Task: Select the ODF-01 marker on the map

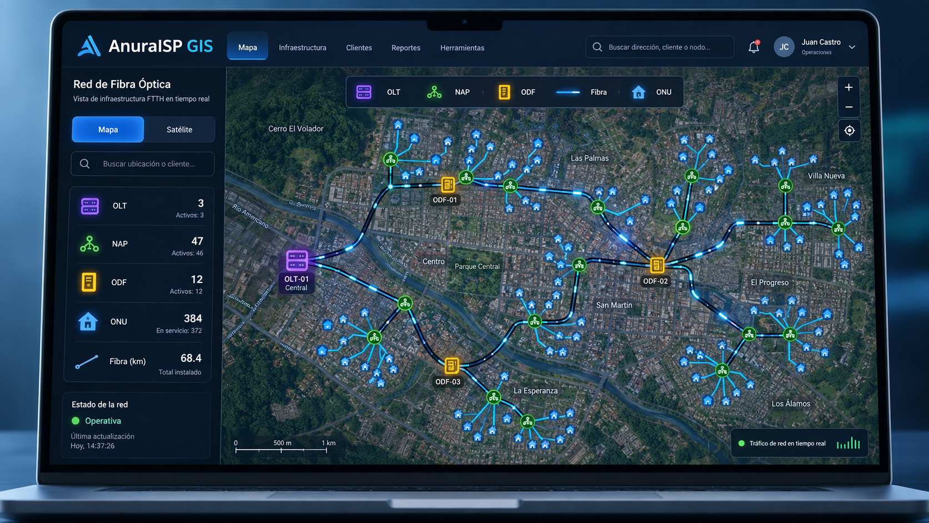Action: [x=448, y=185]
